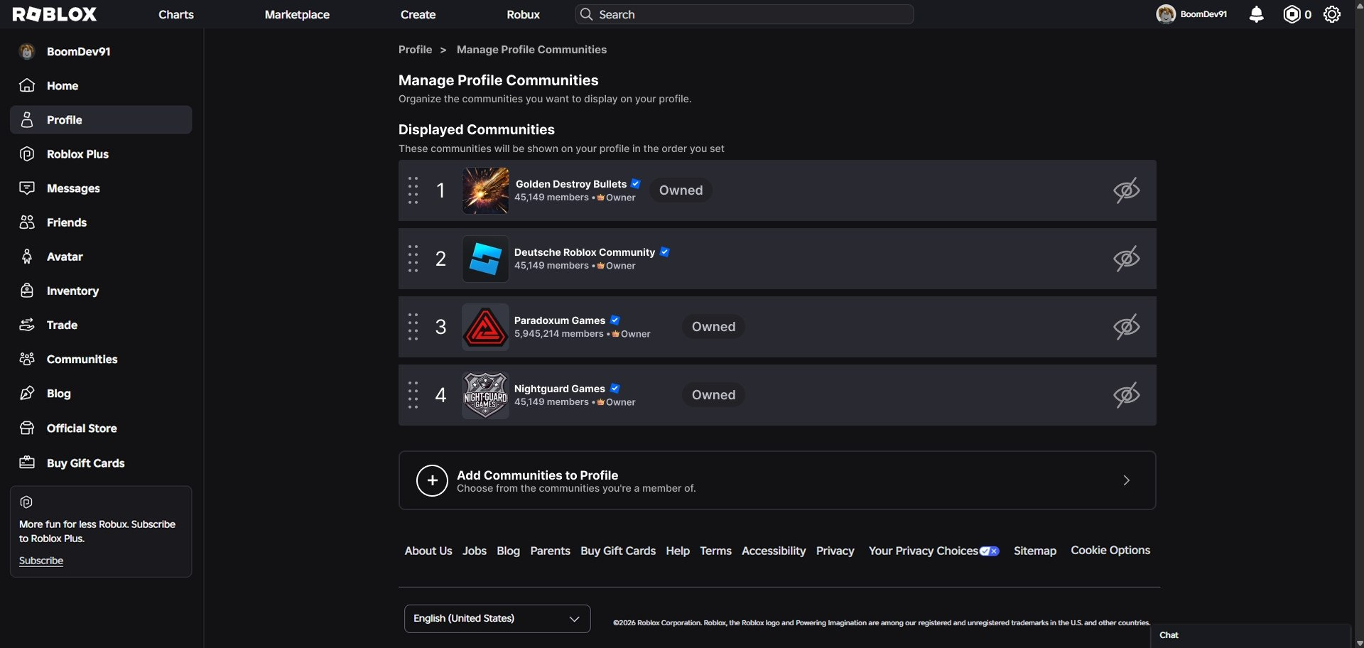Open the Jobs footer link
1364x648 pixels.
(475, 551)
